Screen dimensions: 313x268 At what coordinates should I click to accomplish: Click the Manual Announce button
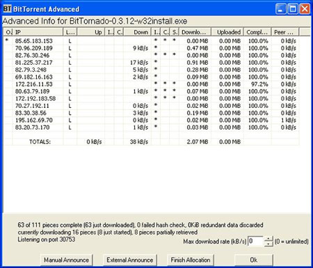pos(66,260)
